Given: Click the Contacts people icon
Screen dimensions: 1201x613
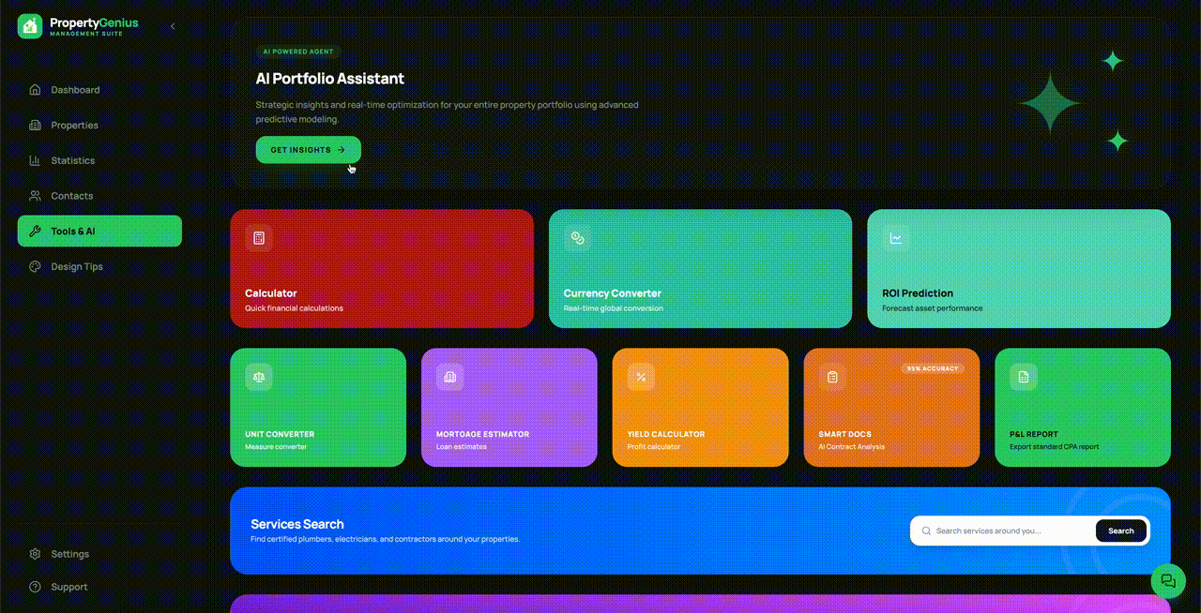Looking at the screenshot, I should (35, 196).
